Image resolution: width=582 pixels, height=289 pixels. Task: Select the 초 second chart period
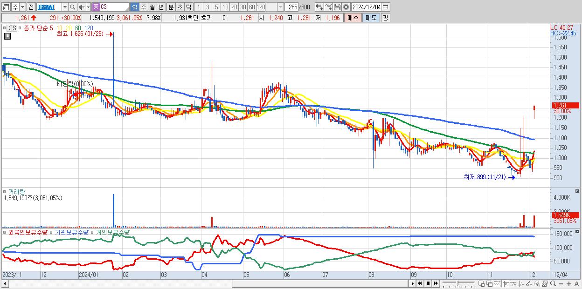point(180,7)
